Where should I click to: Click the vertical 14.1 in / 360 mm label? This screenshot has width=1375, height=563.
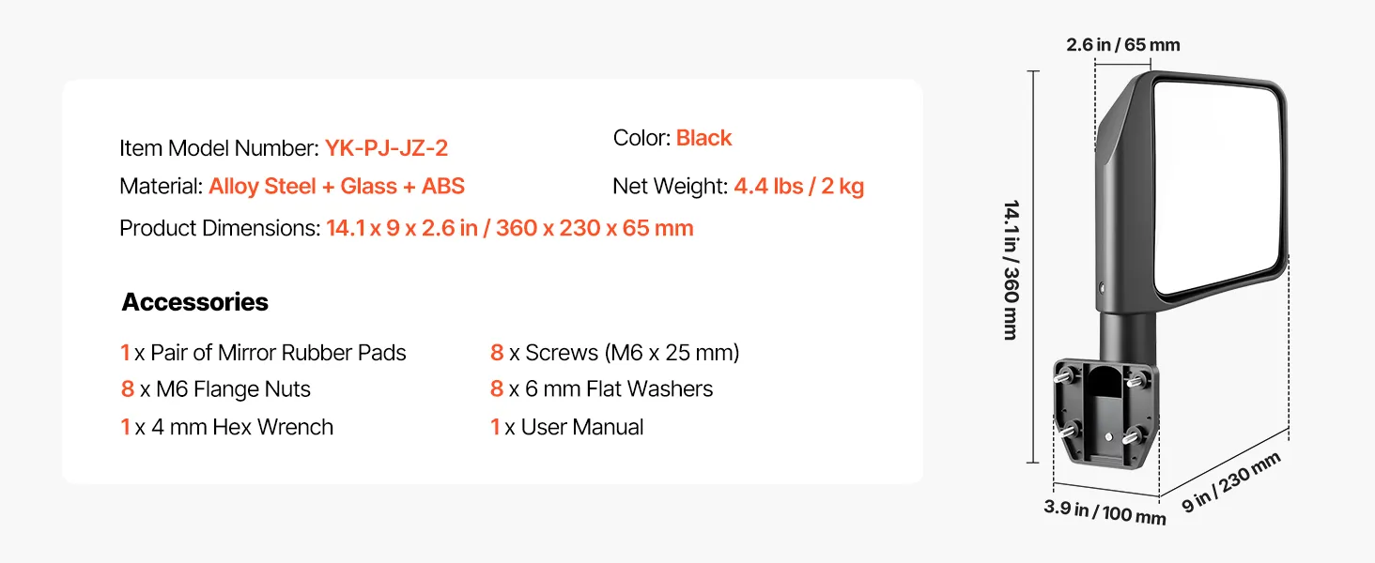(1011, 269)
